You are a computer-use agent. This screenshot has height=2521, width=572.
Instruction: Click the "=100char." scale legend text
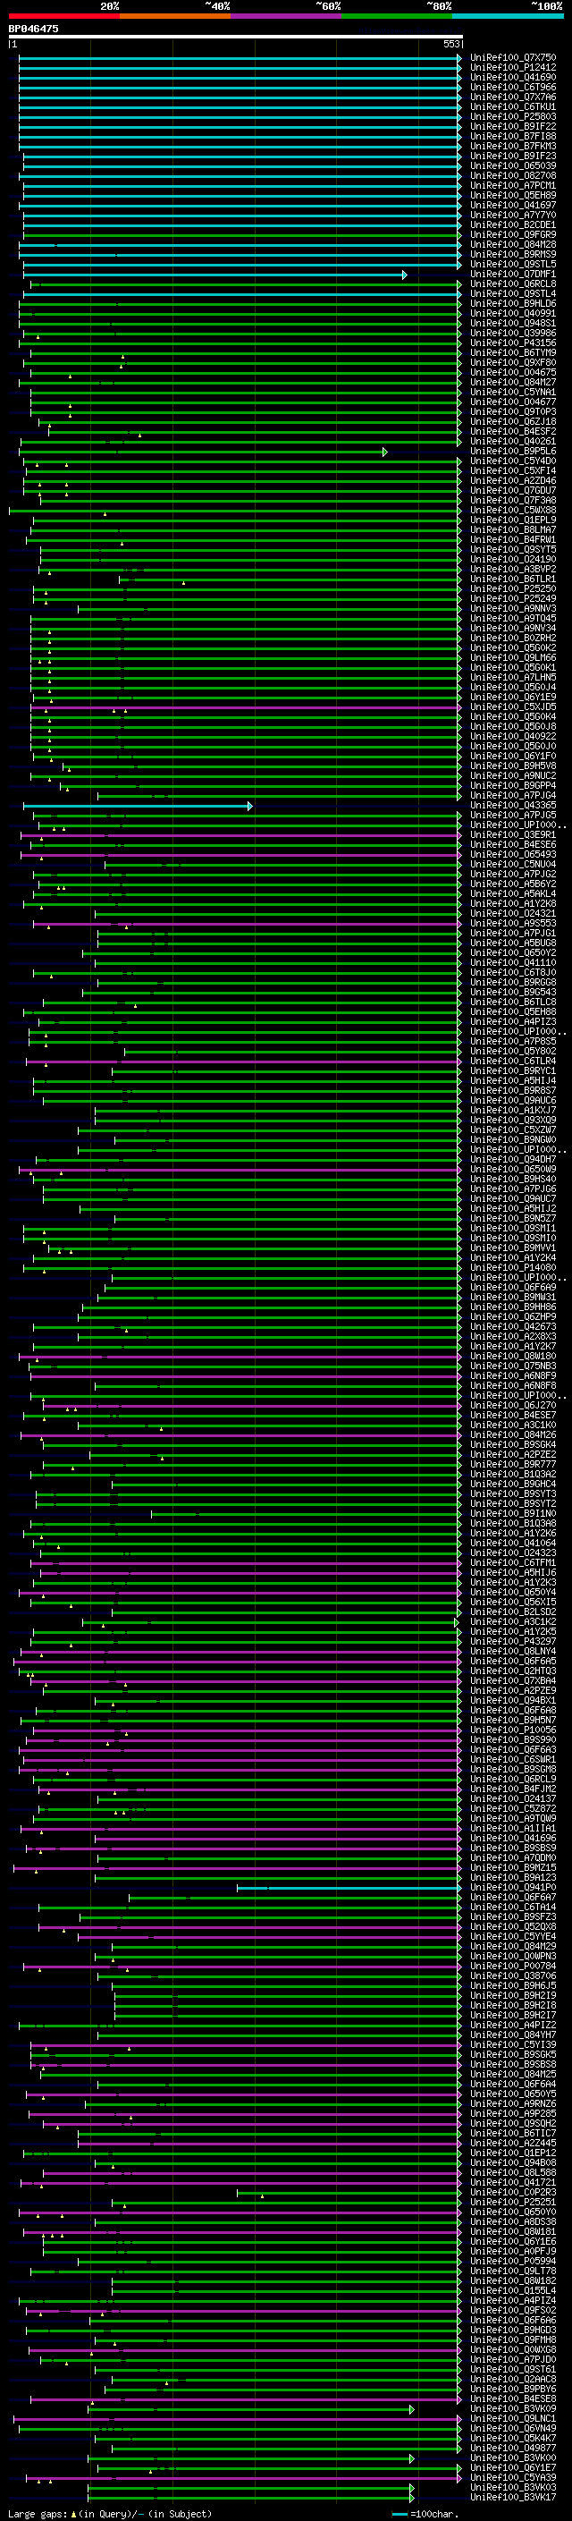coord(433,2513)
